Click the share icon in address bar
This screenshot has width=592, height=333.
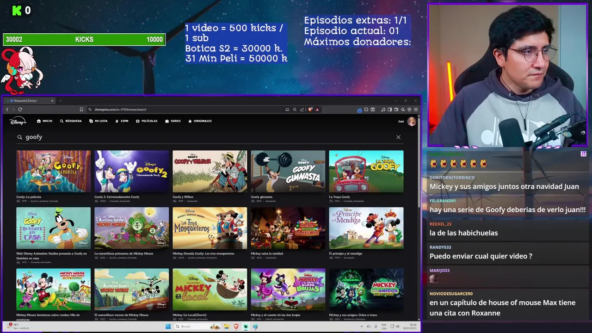point(302,110)
